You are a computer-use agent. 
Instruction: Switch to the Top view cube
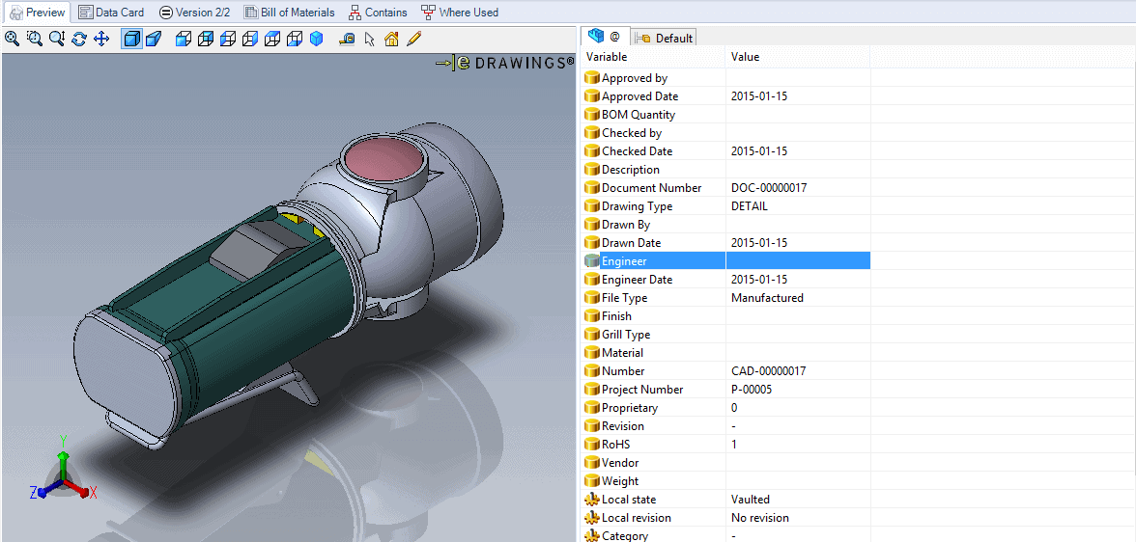[272, 39]
